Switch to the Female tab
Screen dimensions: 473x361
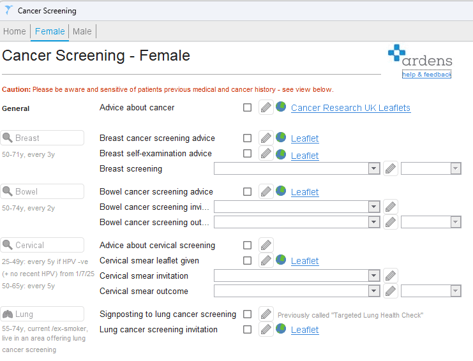pos(50,31)
